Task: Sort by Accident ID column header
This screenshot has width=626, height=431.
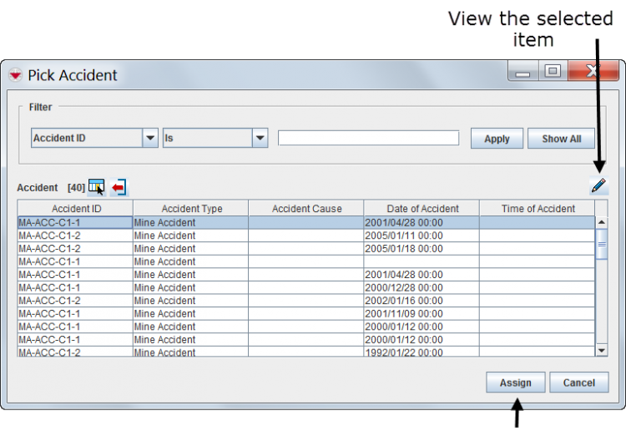Action: 76,209
